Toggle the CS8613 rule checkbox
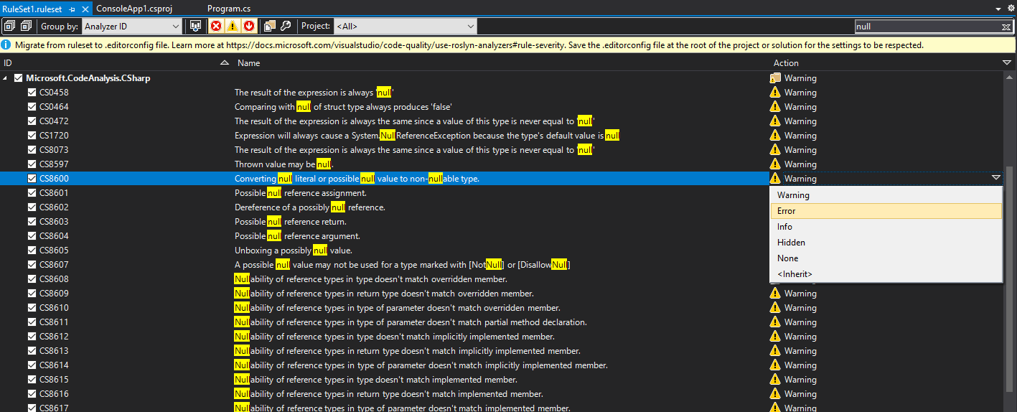Screen dimensions: 1017x412 point(32,351)
